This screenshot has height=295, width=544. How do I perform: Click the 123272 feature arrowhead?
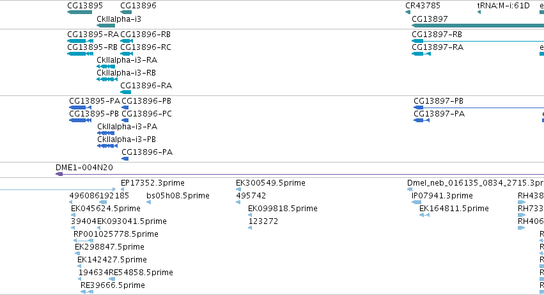(x=250, y=228)
